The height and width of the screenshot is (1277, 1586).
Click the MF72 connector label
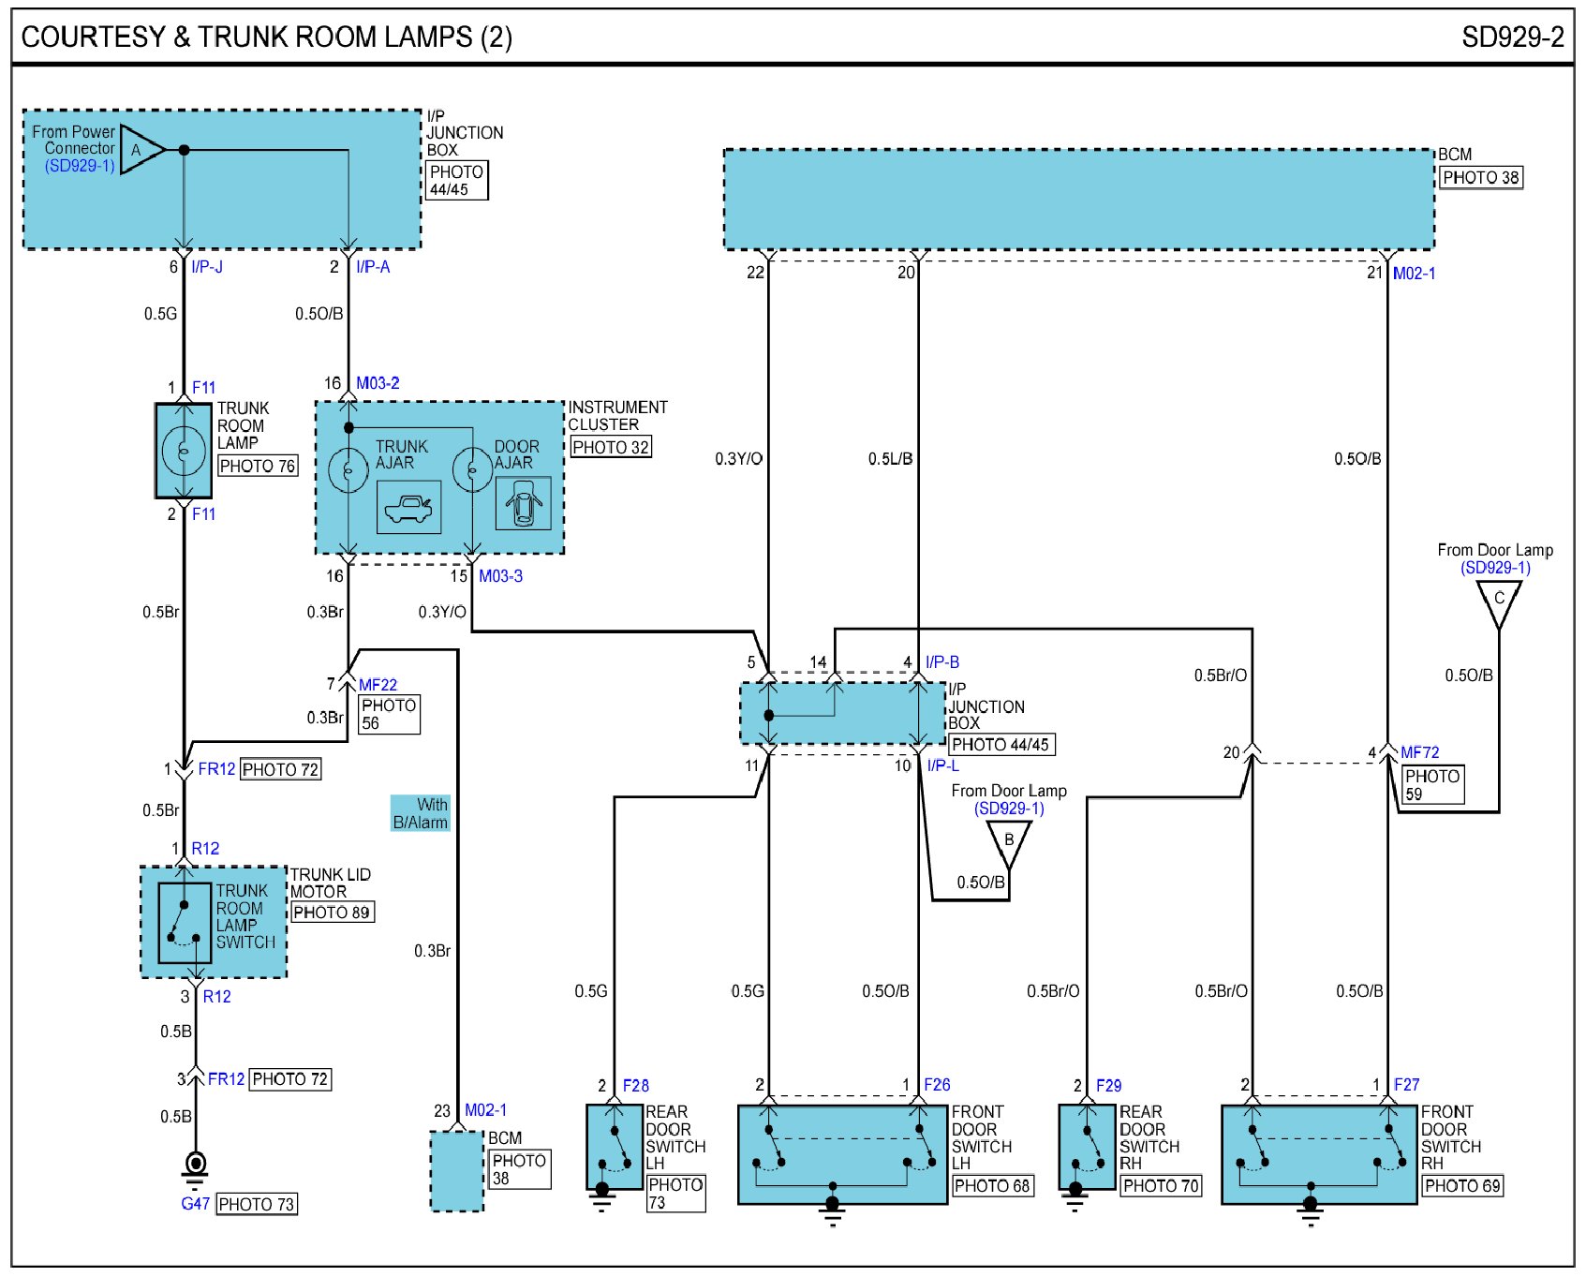click(x=1419, y=752)
